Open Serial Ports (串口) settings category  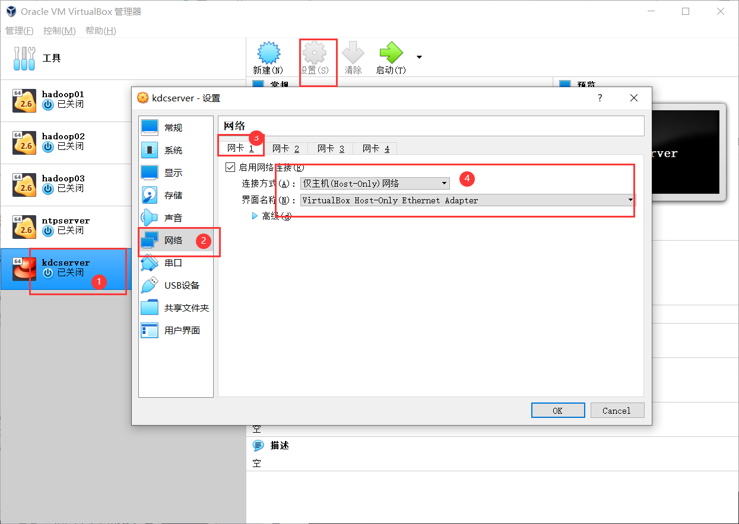pyautogui.click(x=176, y=263)
